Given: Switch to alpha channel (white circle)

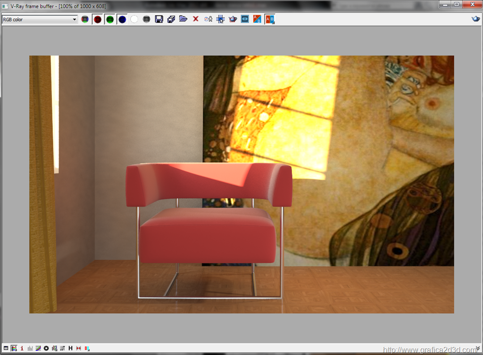Looking at the screenshot, I should click(134, 19).
